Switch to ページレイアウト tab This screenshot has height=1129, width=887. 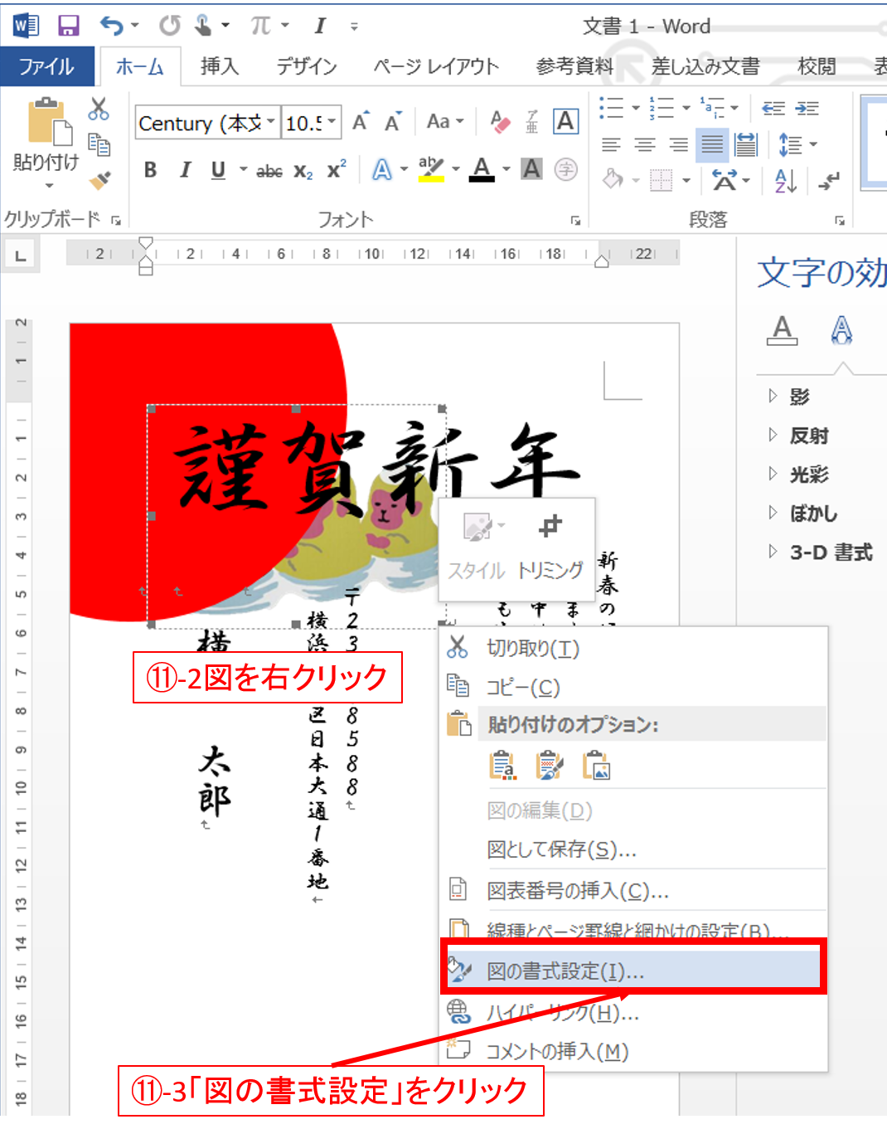click(x=436, y=66)
